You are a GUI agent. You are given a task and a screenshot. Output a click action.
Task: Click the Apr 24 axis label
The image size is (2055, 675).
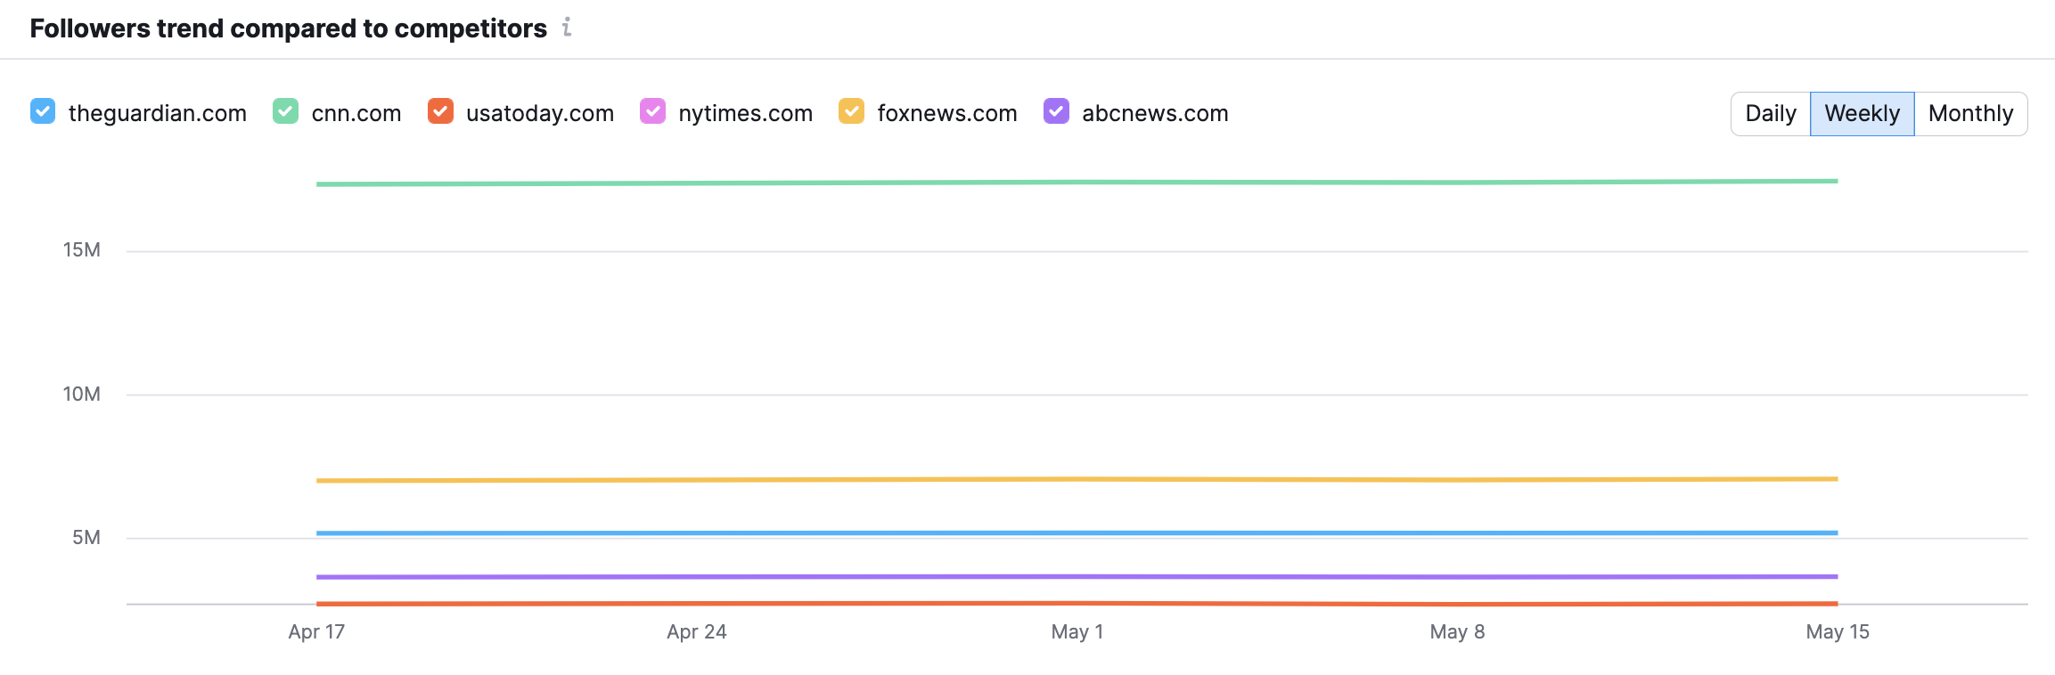[696, 631]
